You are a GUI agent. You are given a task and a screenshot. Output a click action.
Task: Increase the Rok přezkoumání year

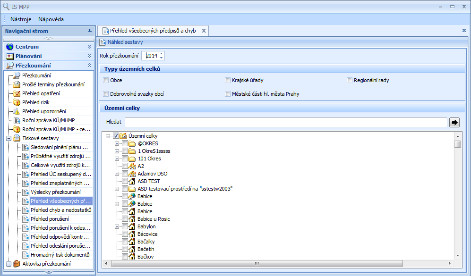pos(161,54)
